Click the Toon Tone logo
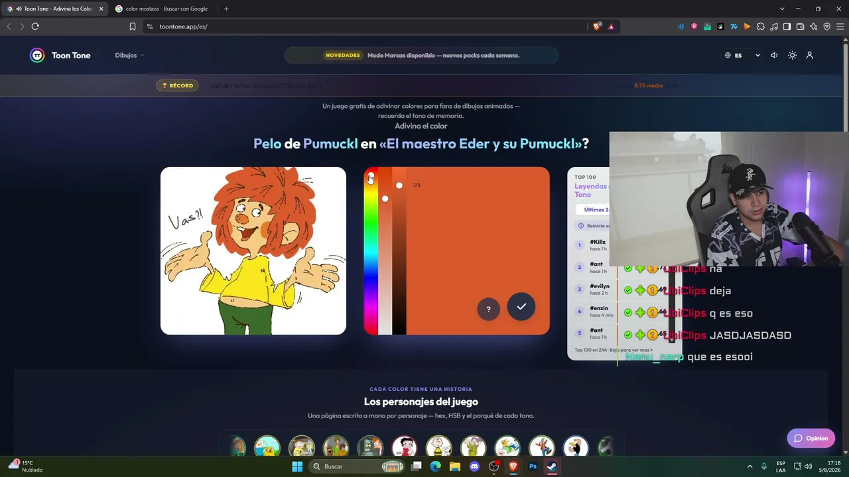This screenshot has height=477, width=849. pos(60,56)
